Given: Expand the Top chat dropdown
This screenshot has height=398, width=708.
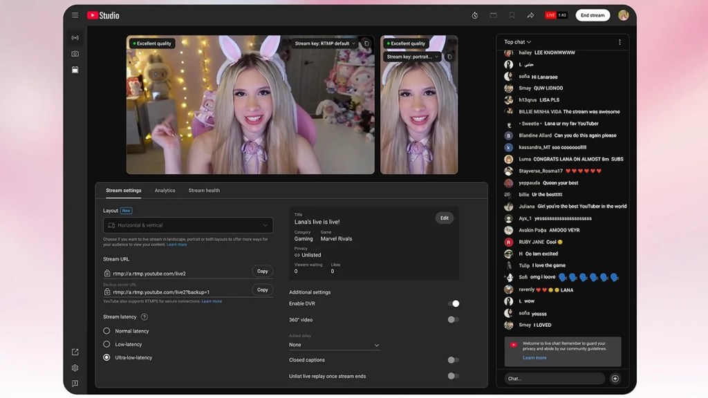Looking at the screenshot, I should point(516,41).
